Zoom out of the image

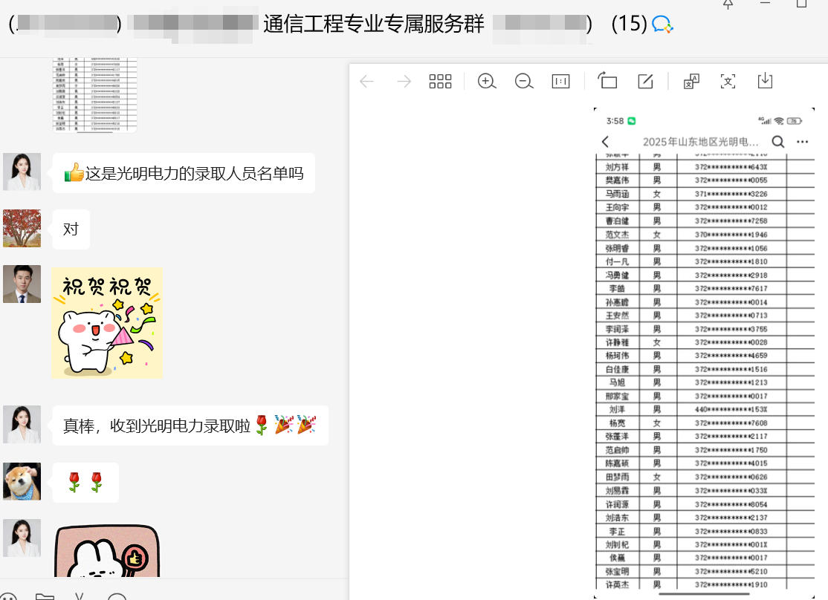[x=524, y=82]
